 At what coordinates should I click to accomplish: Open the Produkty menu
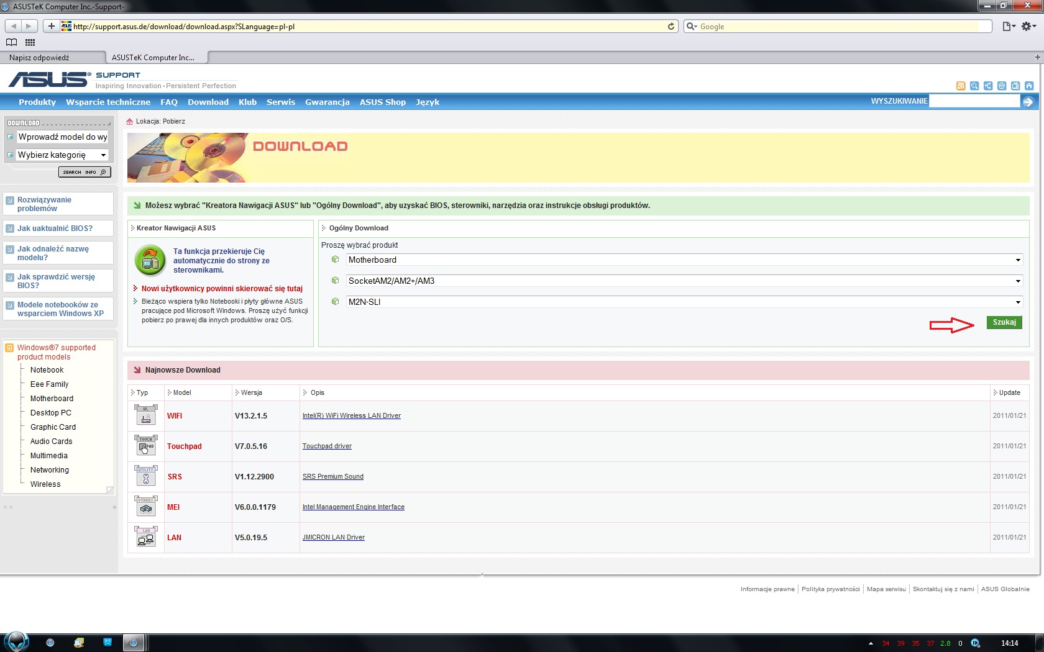click(37, 102)
